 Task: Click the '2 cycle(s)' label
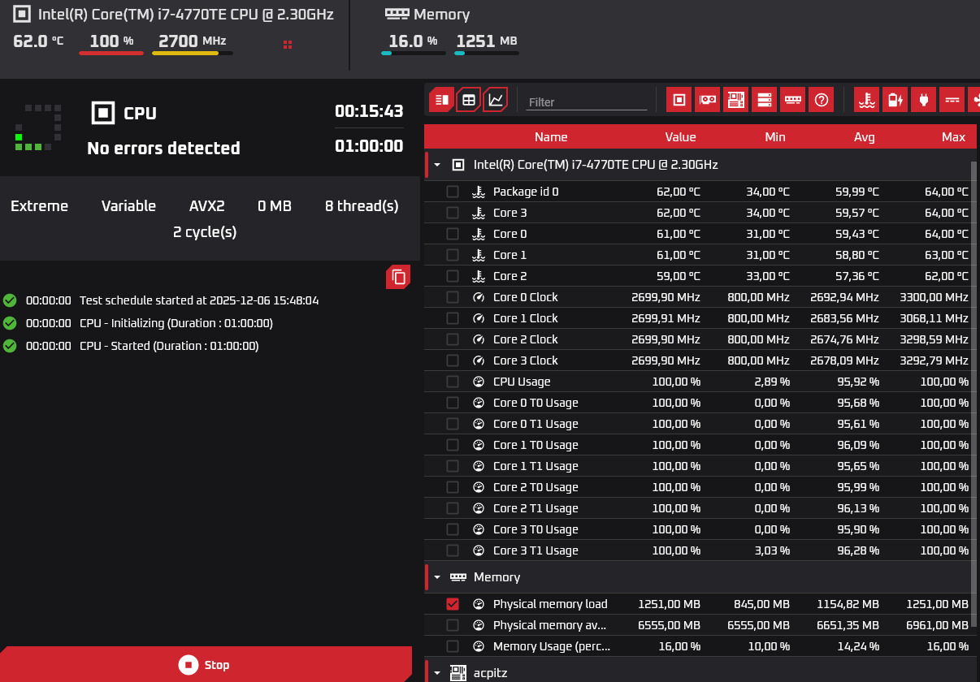click(x=205, y=232)
